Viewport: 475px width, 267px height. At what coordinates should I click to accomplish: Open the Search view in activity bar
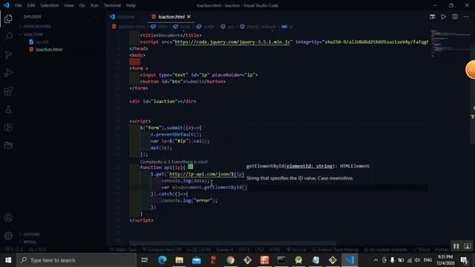(8, 36)
